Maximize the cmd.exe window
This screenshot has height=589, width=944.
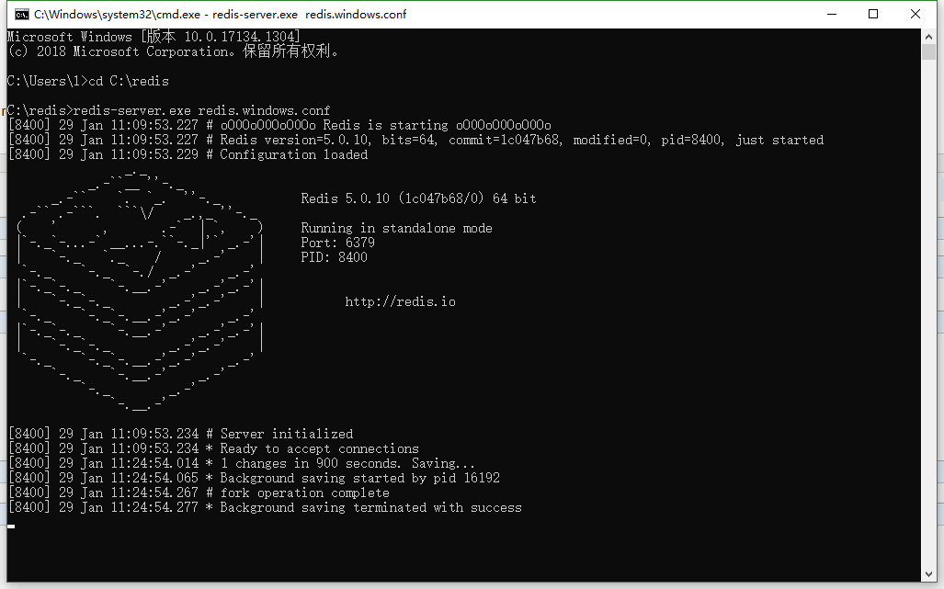pos(873,14)
